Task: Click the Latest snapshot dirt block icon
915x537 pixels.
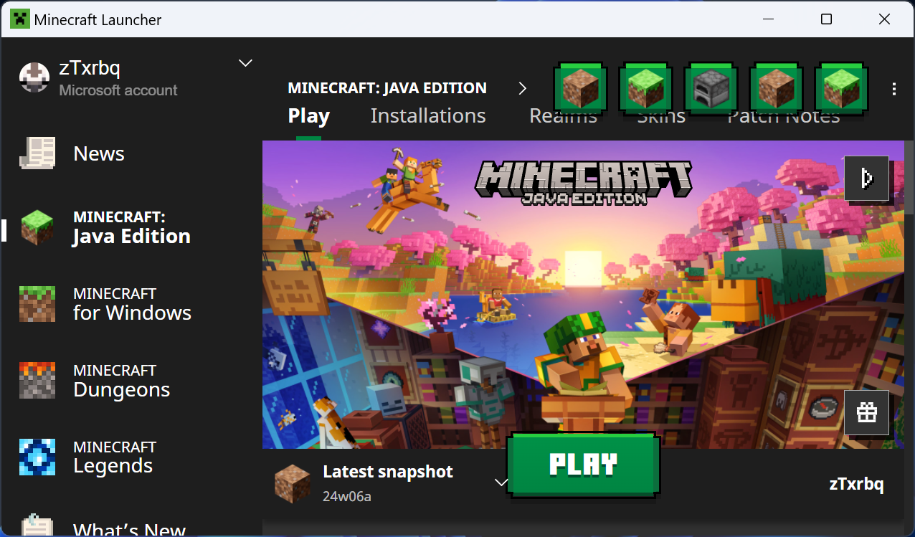Action: (x=293, y=483)
